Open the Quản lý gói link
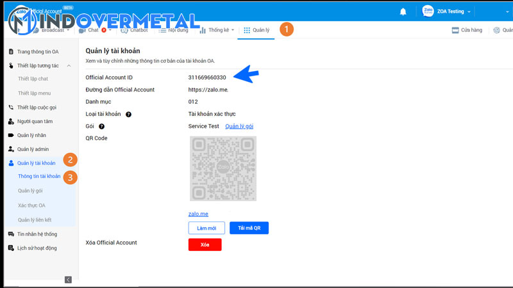This screenshot has height=288, width=513. click(x=239, y=126)
